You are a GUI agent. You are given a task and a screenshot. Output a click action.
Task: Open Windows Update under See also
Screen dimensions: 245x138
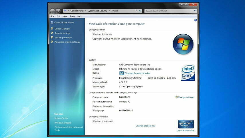(x=63, y=123)
